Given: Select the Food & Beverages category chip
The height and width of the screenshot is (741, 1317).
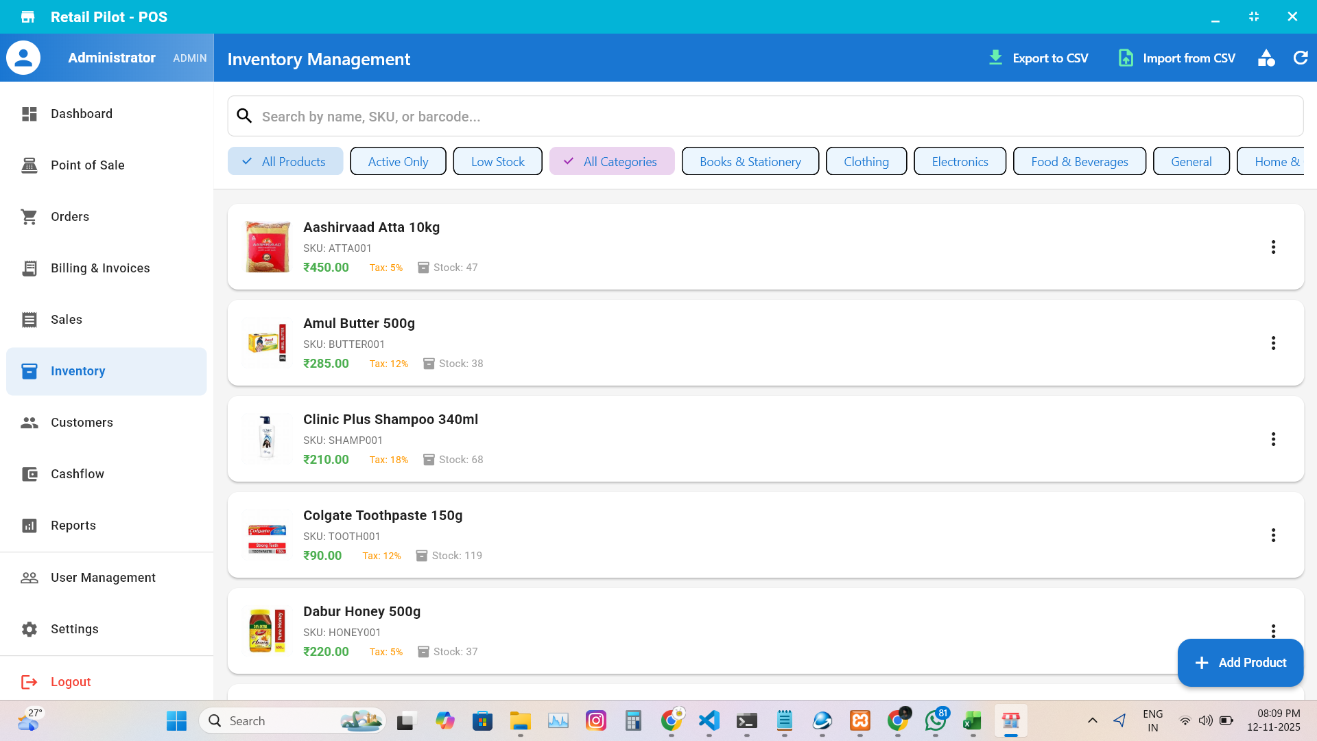Looking at the screenshot, I should [x=1079, y=161].
